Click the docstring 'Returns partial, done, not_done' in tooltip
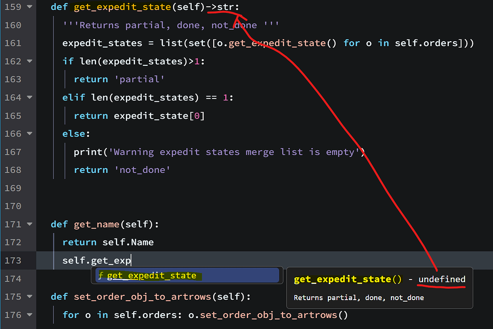 [x=359, y=297]
